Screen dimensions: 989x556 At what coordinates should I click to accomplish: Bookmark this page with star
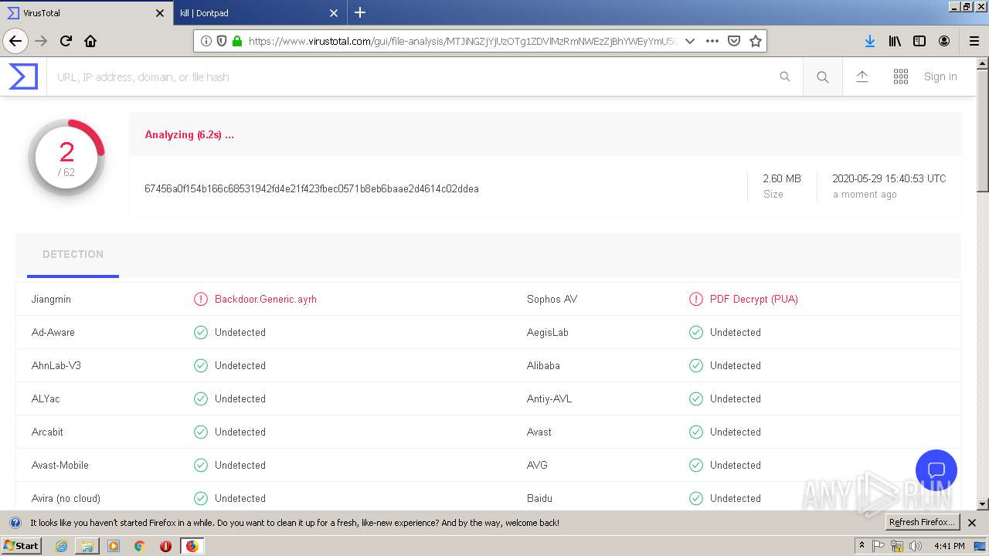click(x=756, y=41)
